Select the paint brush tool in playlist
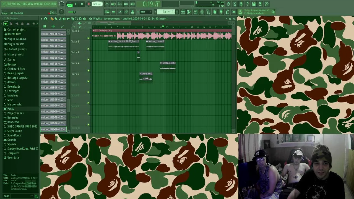354x199 pixels. (56, 19)
